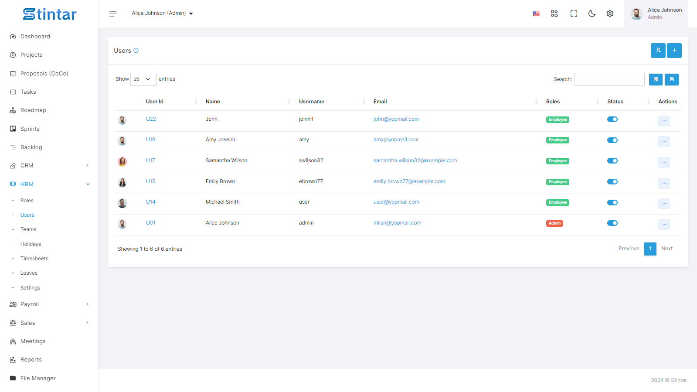697x392 pixels.
Task: Open actions menu for Alice Johnson row
Action: point(664,225)
